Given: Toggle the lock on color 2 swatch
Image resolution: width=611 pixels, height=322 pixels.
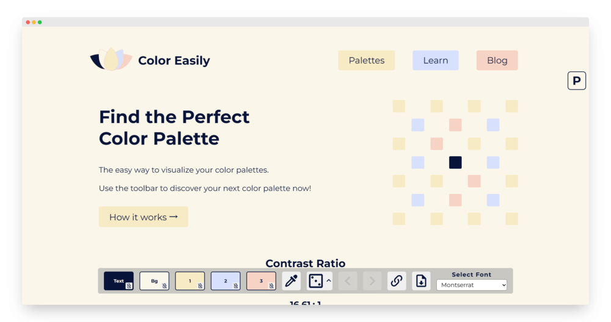Looking at the screenshot, I should (236, 286).
